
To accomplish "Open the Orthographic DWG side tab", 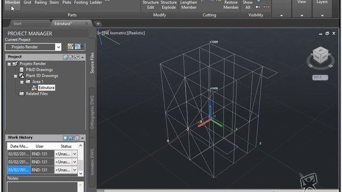I will tap(92, 113).
